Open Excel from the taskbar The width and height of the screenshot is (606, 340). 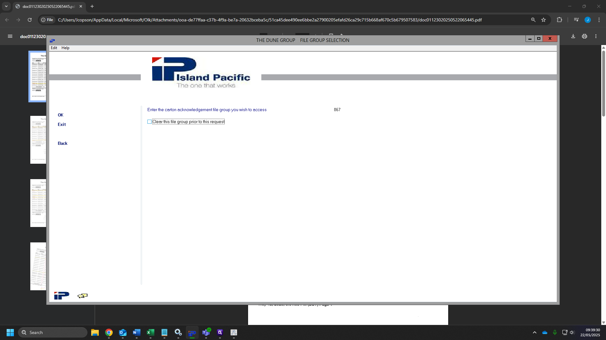point(151,332)
